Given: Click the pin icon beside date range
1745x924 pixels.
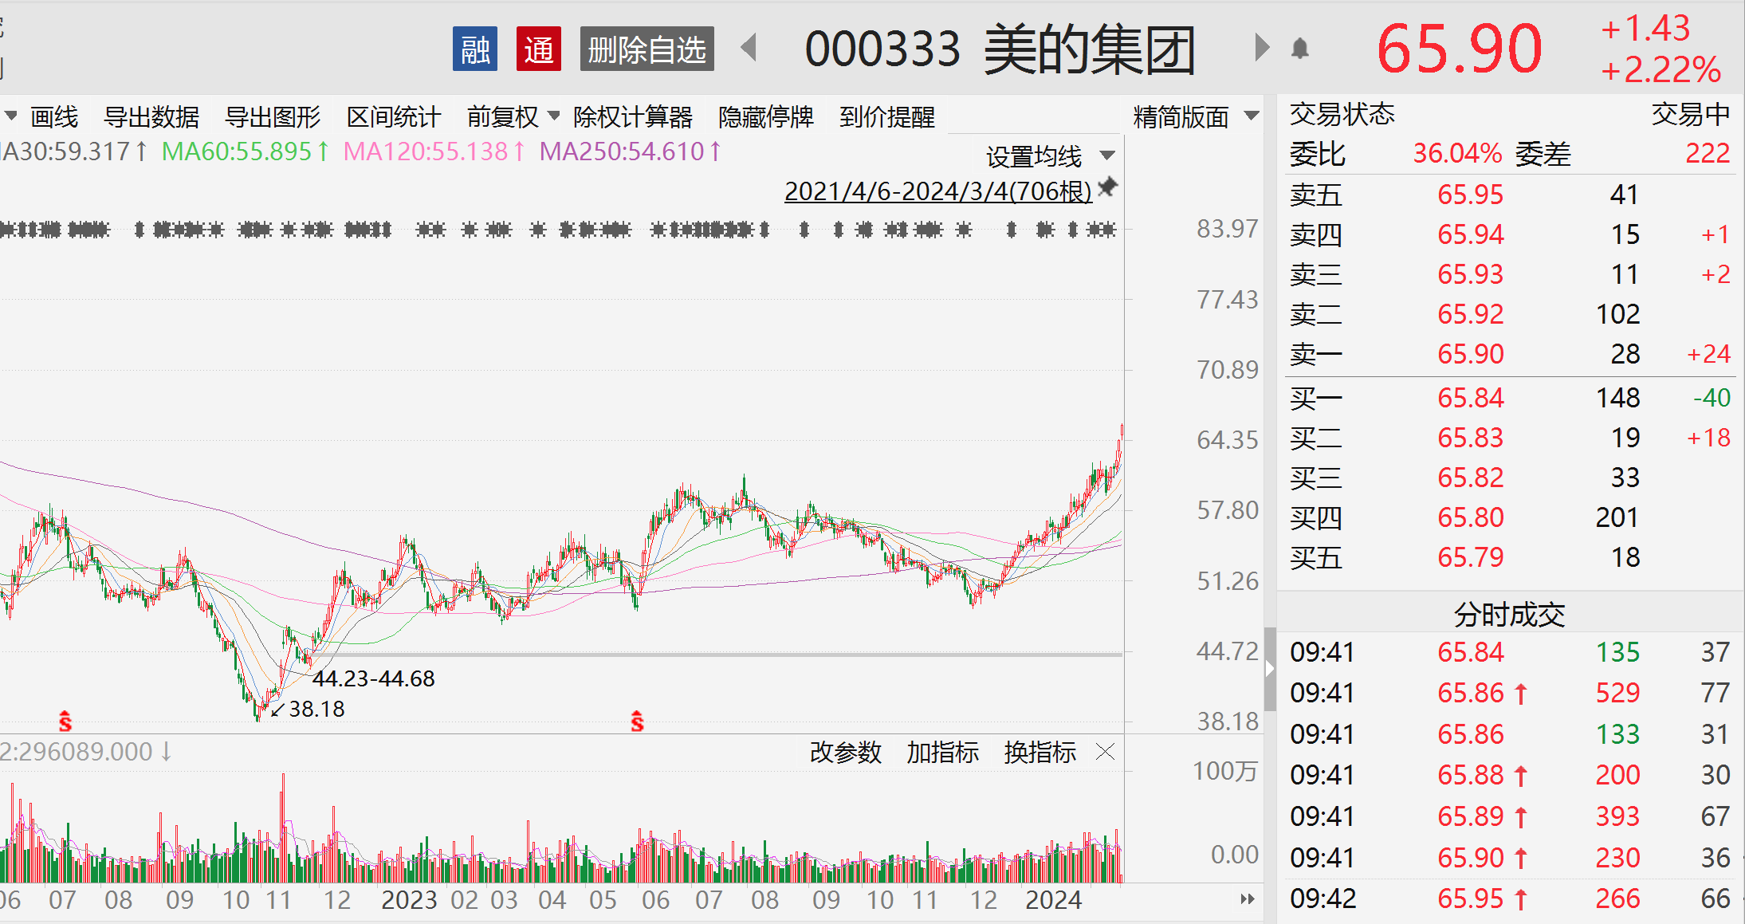Looking at the screenshot, I should point(1107,187).
